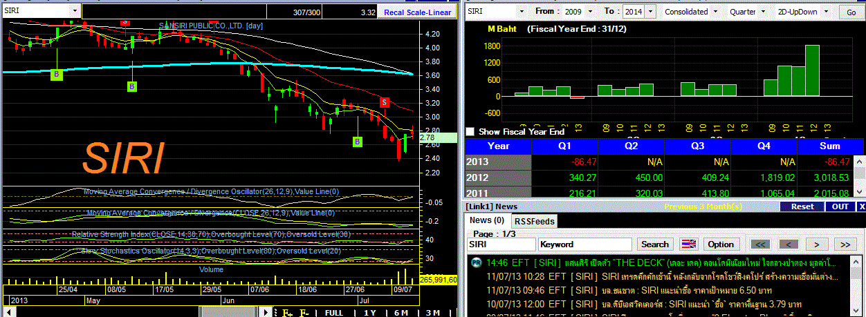Open the news Option button
Image resolution: width=866 pixels, height=317 pixels.
(x=721, y=244)
